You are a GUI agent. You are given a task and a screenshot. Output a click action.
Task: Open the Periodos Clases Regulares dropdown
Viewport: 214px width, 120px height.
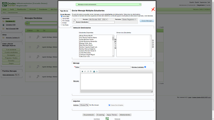tap(129, 19)
